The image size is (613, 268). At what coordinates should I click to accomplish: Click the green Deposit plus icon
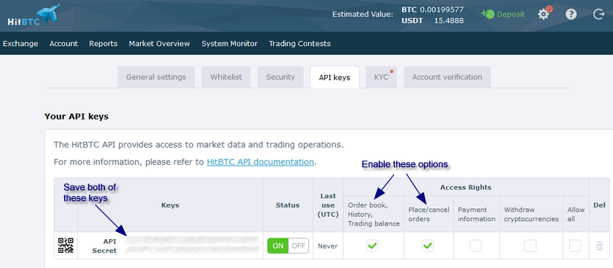pyautogui.click(x=488, y=14)
